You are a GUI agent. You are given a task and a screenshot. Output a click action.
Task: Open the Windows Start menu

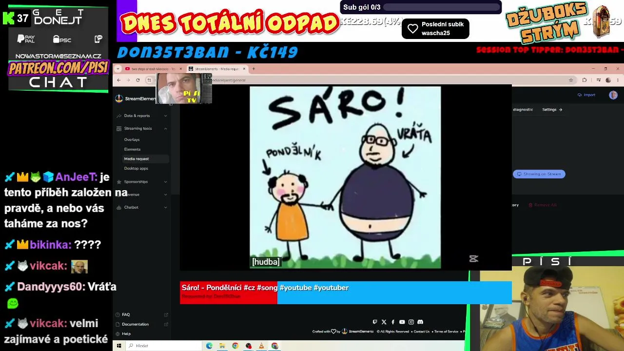[x=118, y=346]
